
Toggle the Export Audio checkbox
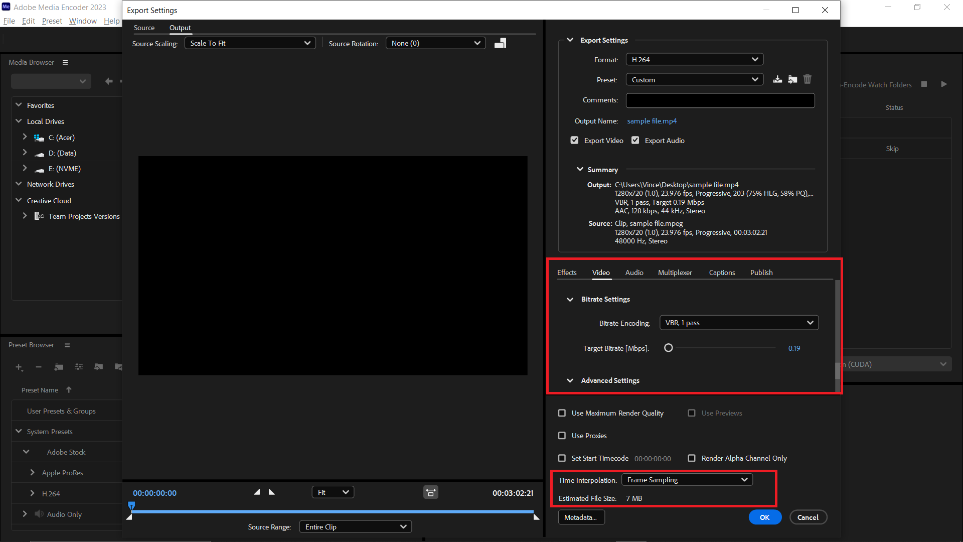pyautogui.click(x=635, y=141)
